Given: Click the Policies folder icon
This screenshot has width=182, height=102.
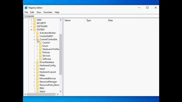Looking at the screenshot, I should coord(40,52).
